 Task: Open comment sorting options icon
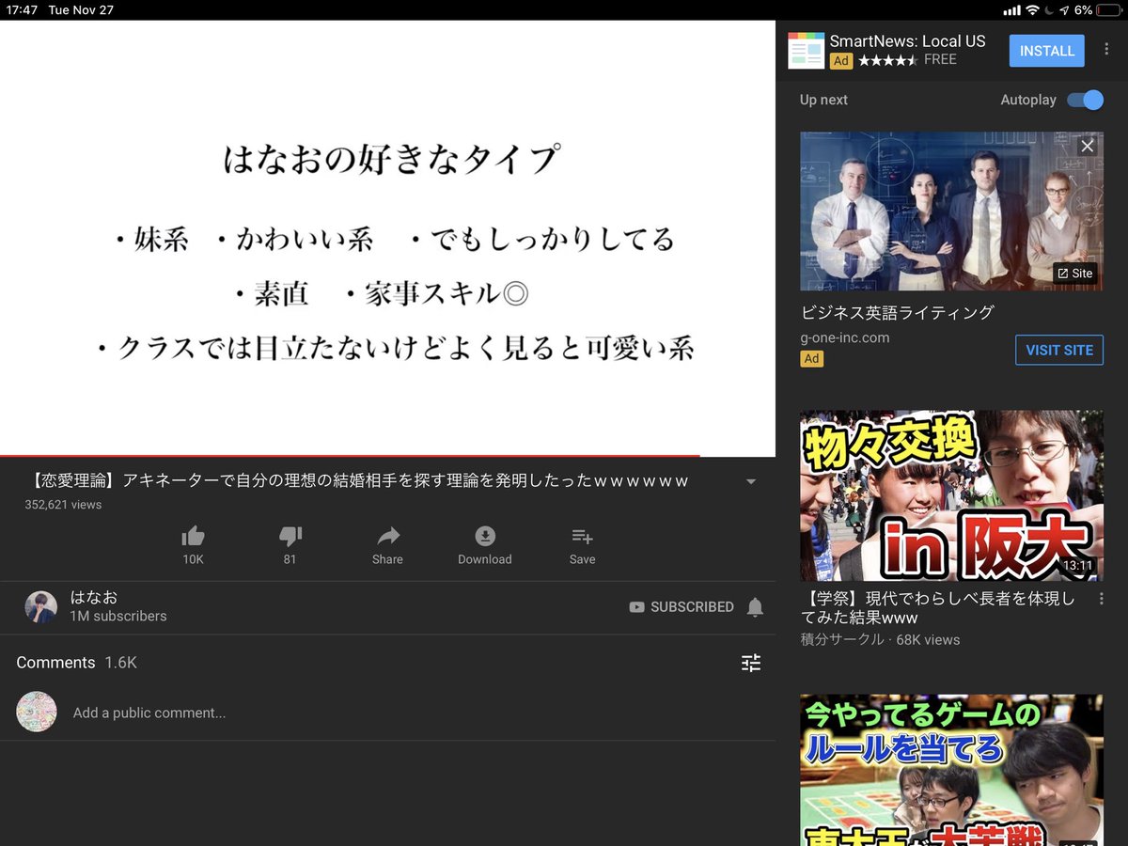click(750, 662)
